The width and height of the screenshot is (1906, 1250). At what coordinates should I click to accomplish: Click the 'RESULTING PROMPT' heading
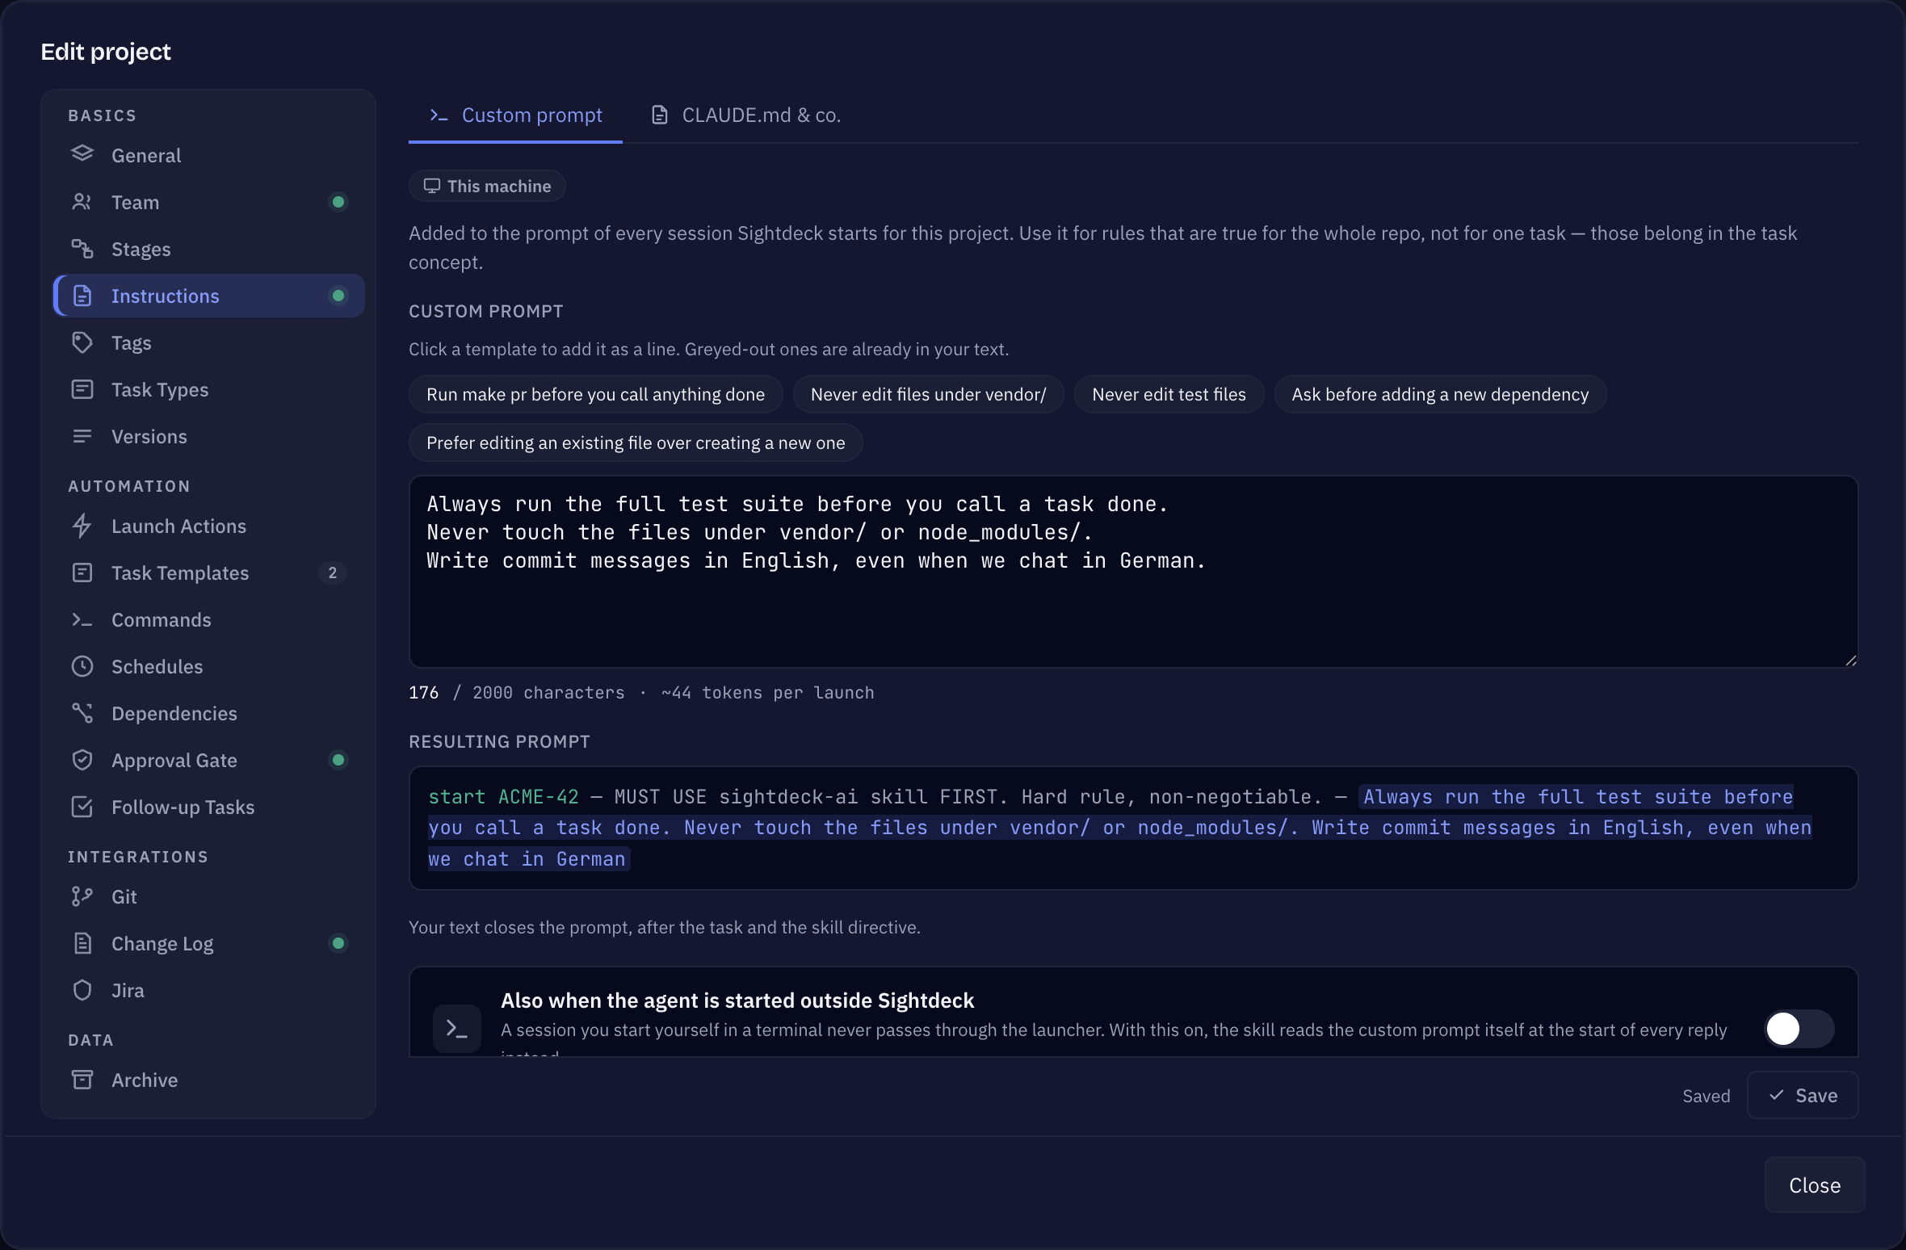click(x=499, y=741)
